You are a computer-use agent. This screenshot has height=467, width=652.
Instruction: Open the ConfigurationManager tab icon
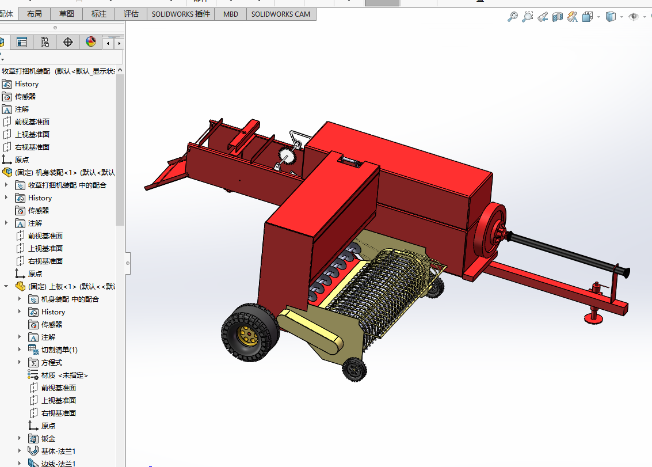coord(44,42)
